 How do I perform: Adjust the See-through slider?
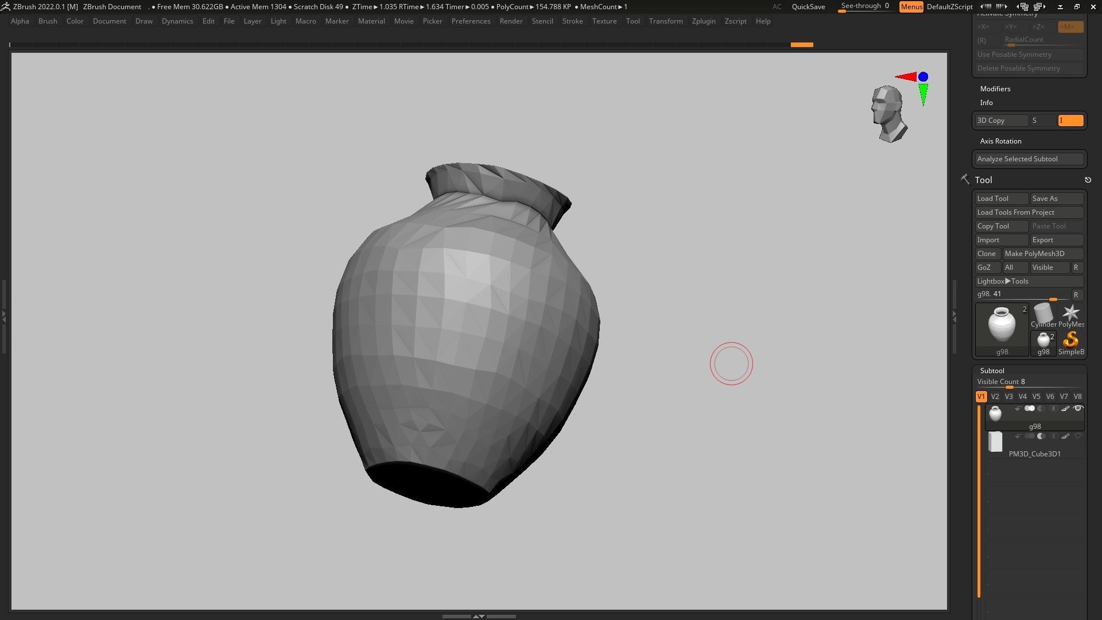click(864, 7)
